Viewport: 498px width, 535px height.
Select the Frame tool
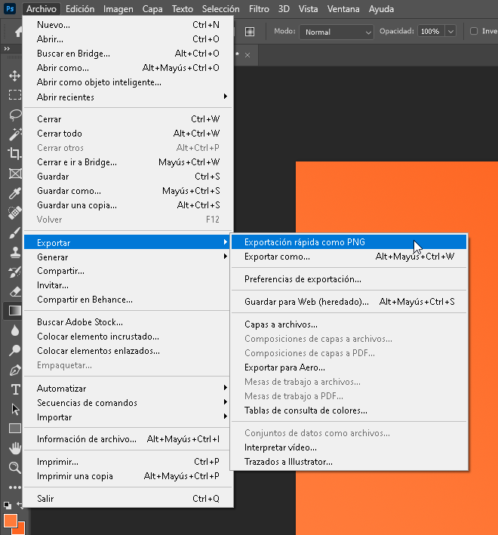pos(14,174)
